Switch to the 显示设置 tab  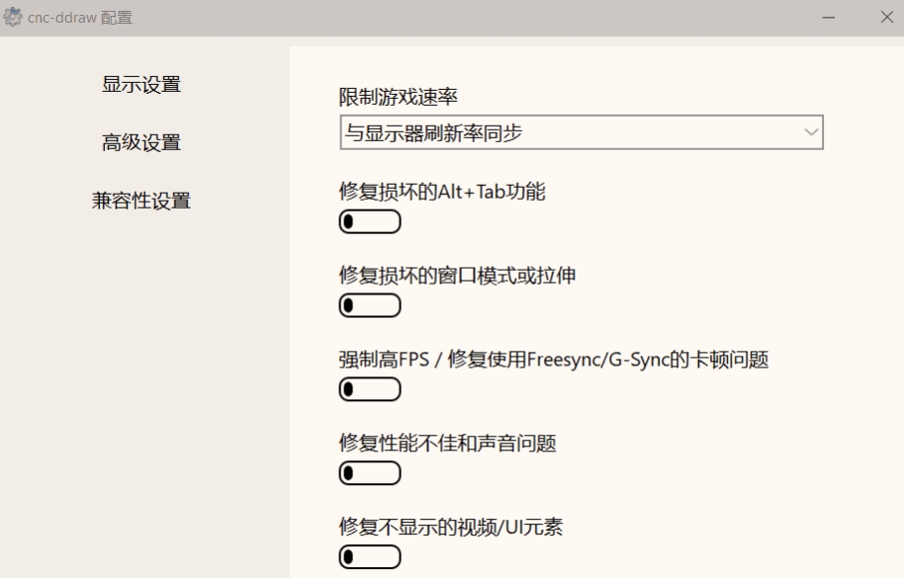pos(141,85)
